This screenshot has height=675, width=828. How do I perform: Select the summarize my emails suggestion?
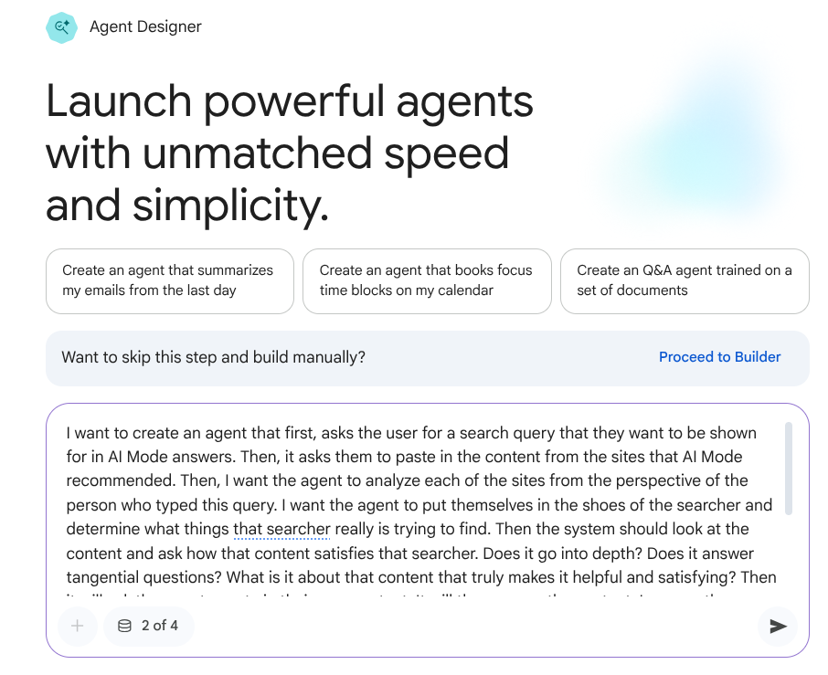[170, 280]
